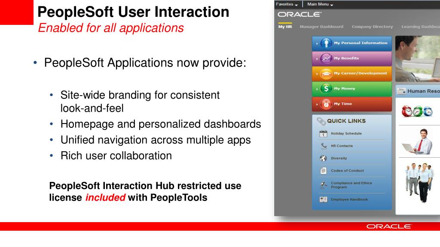440x247 pixels.
Task: Expand the My Benefits arrow
Action: 317,58
